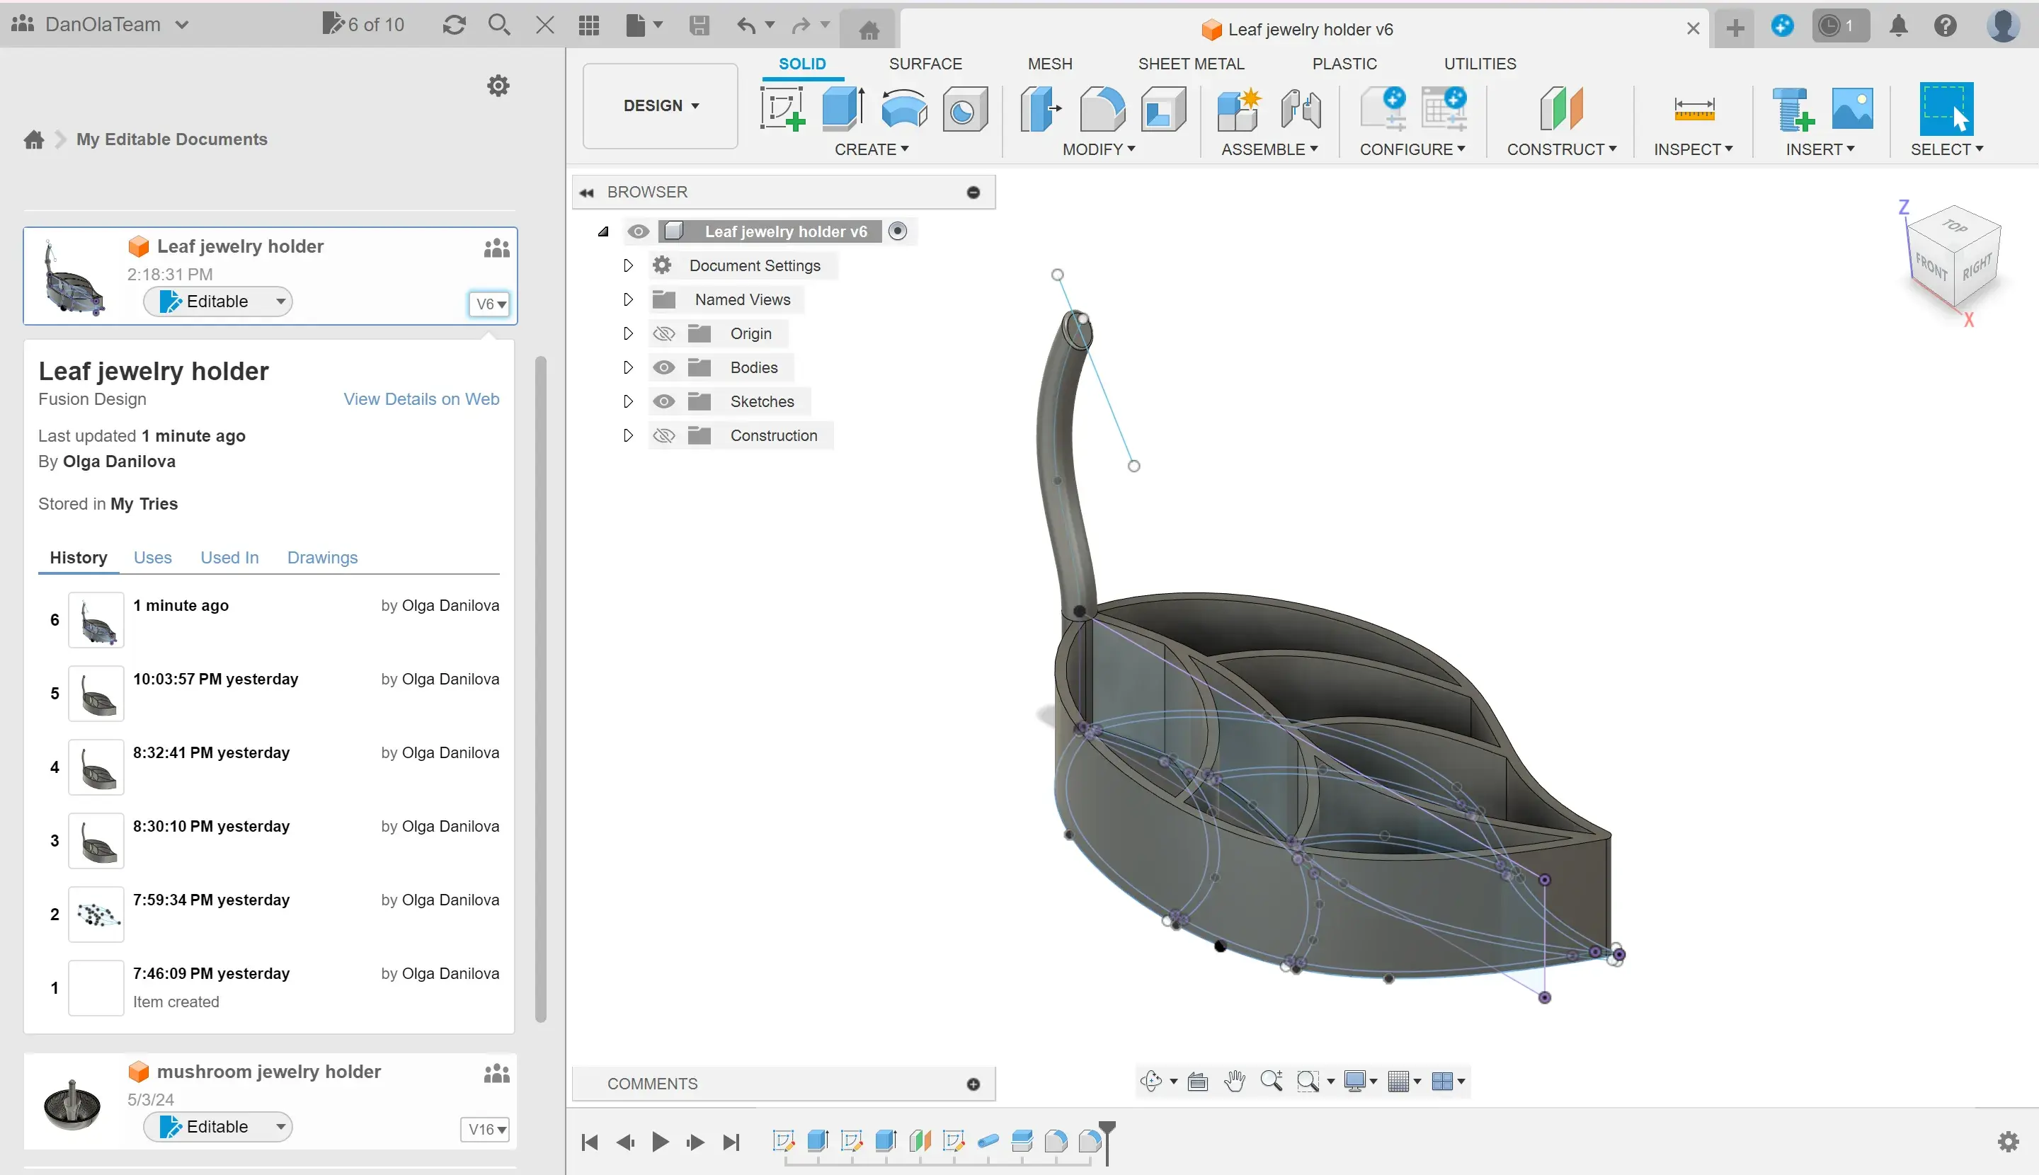
Task: Toggle visibility of Bodies folder
Action: pos(663,367)
